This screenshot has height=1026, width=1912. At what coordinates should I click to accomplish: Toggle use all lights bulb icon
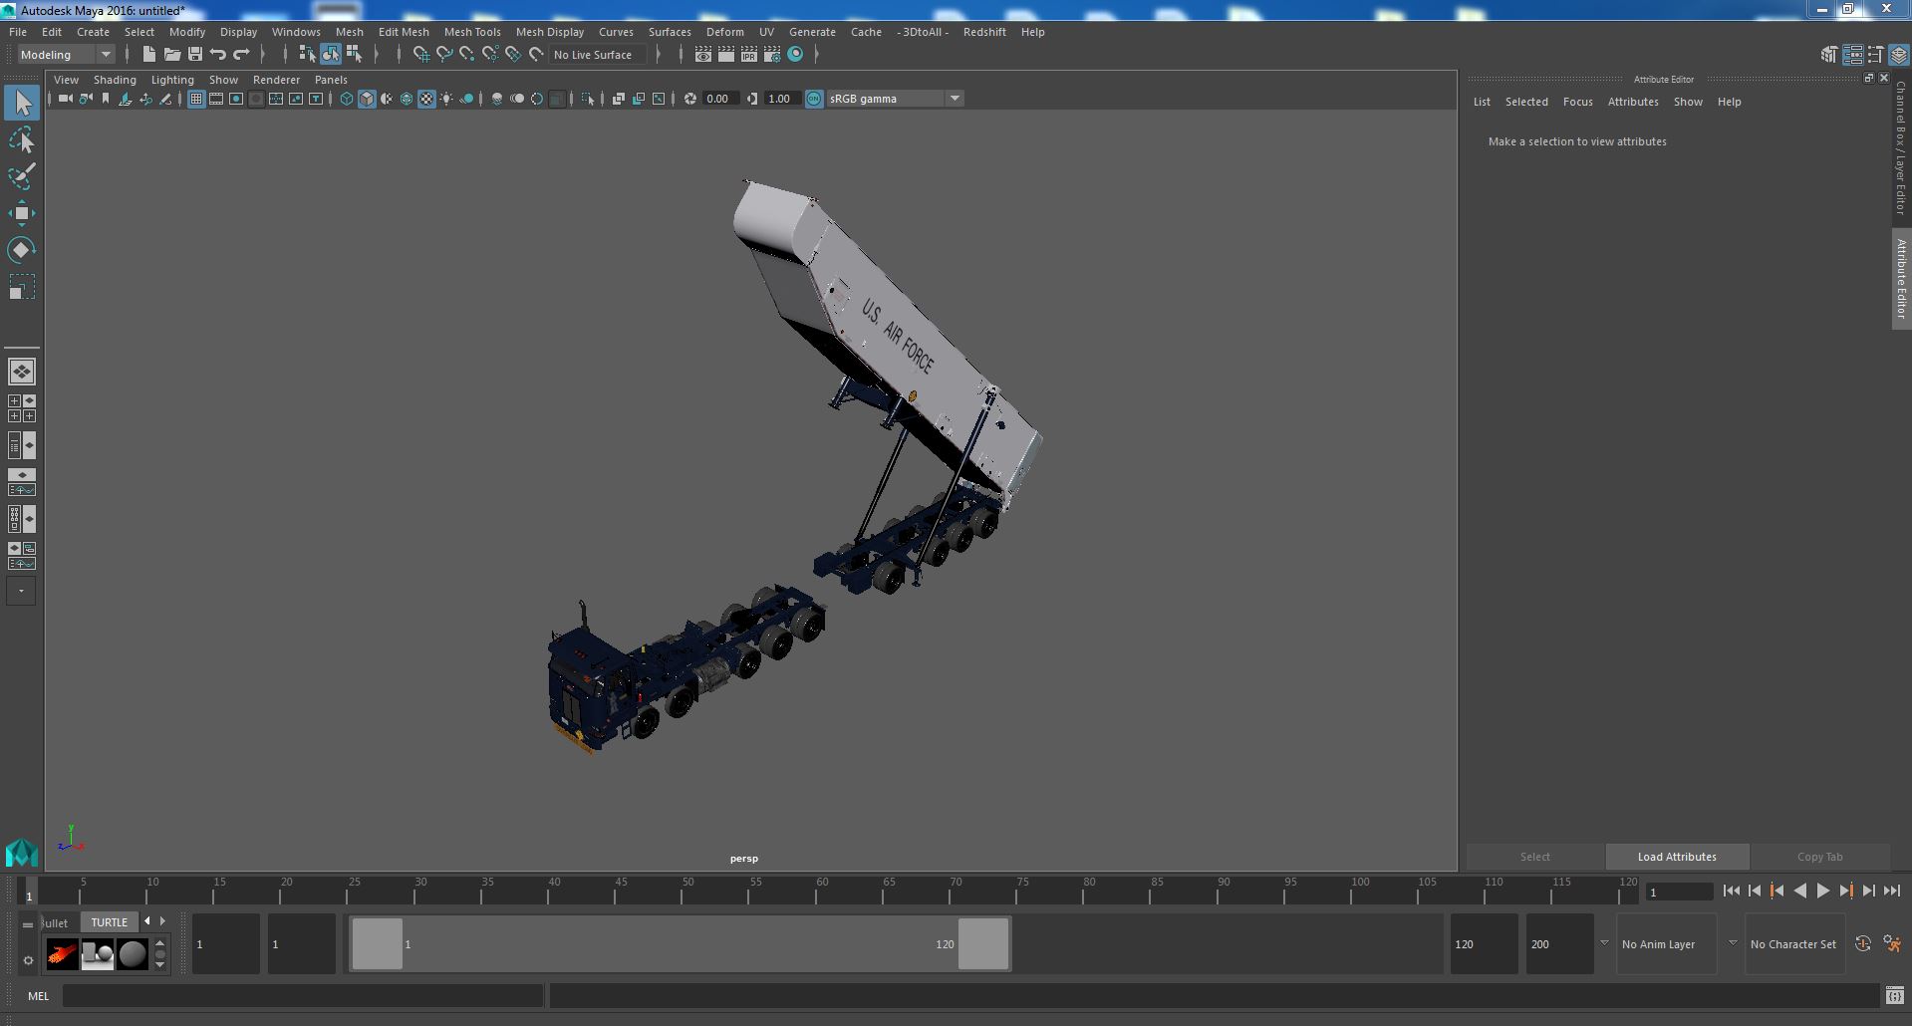(x=446, y=99)
